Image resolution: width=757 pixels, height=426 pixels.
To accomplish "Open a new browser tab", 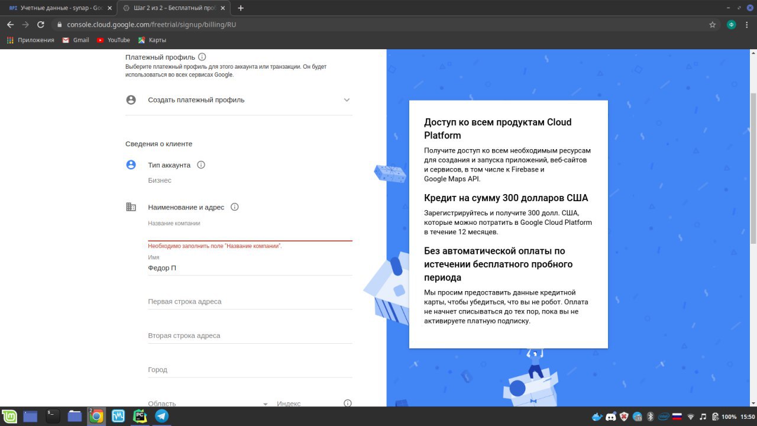I will [x=241, y=8].
